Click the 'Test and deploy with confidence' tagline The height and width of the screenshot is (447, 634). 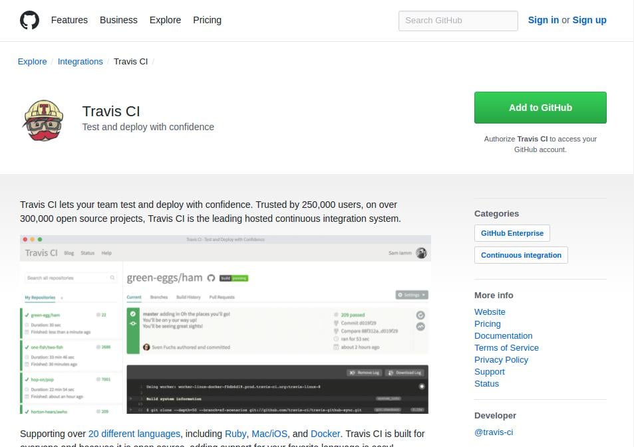148,127
